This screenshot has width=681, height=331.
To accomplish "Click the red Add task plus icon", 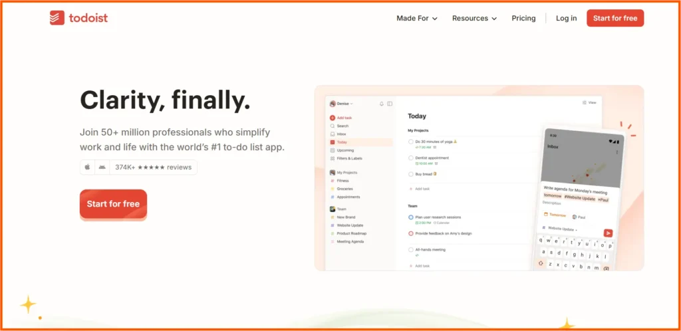I will [333, 118].
